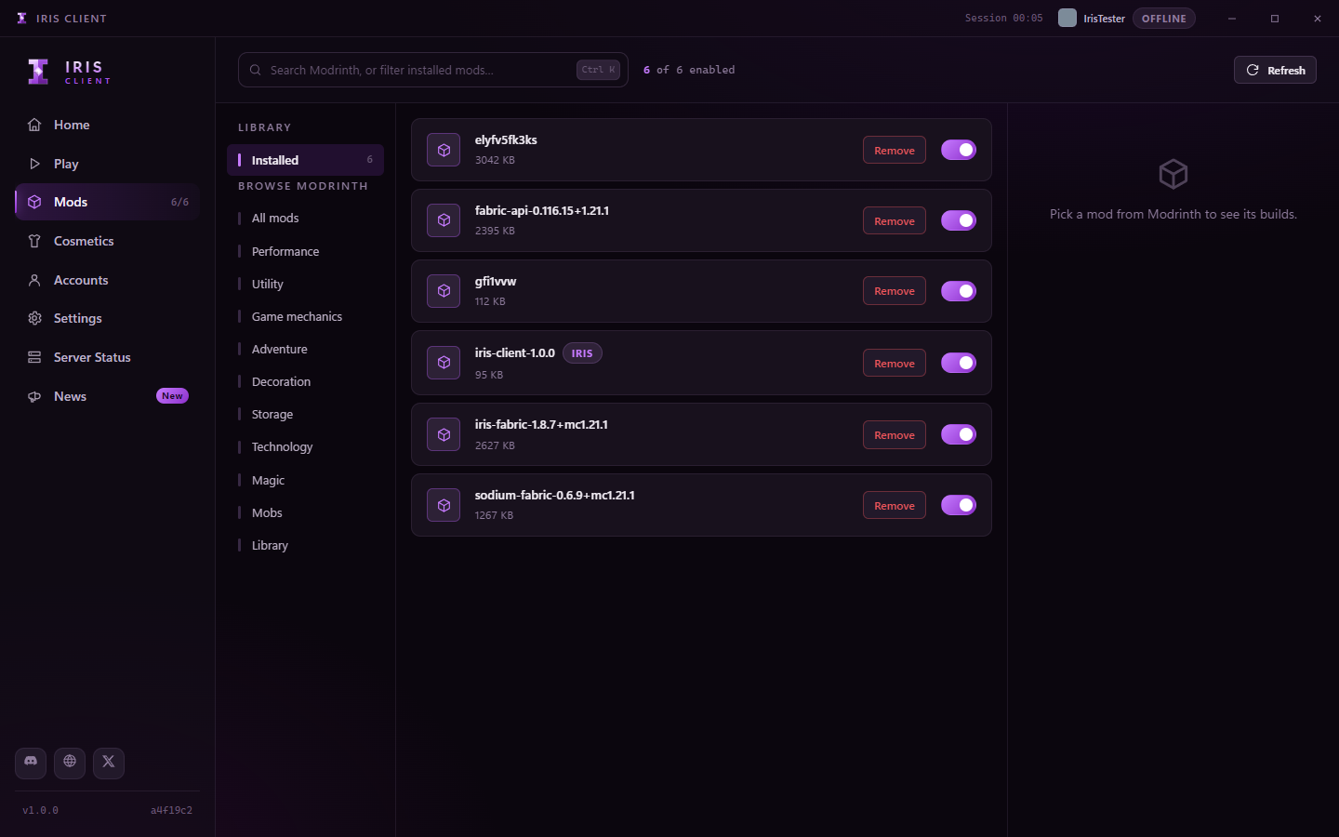The image size is (1339, 837).
Task: Click the elyfv5fk3ks mod cube icon
Action: (x=444, y=150)
